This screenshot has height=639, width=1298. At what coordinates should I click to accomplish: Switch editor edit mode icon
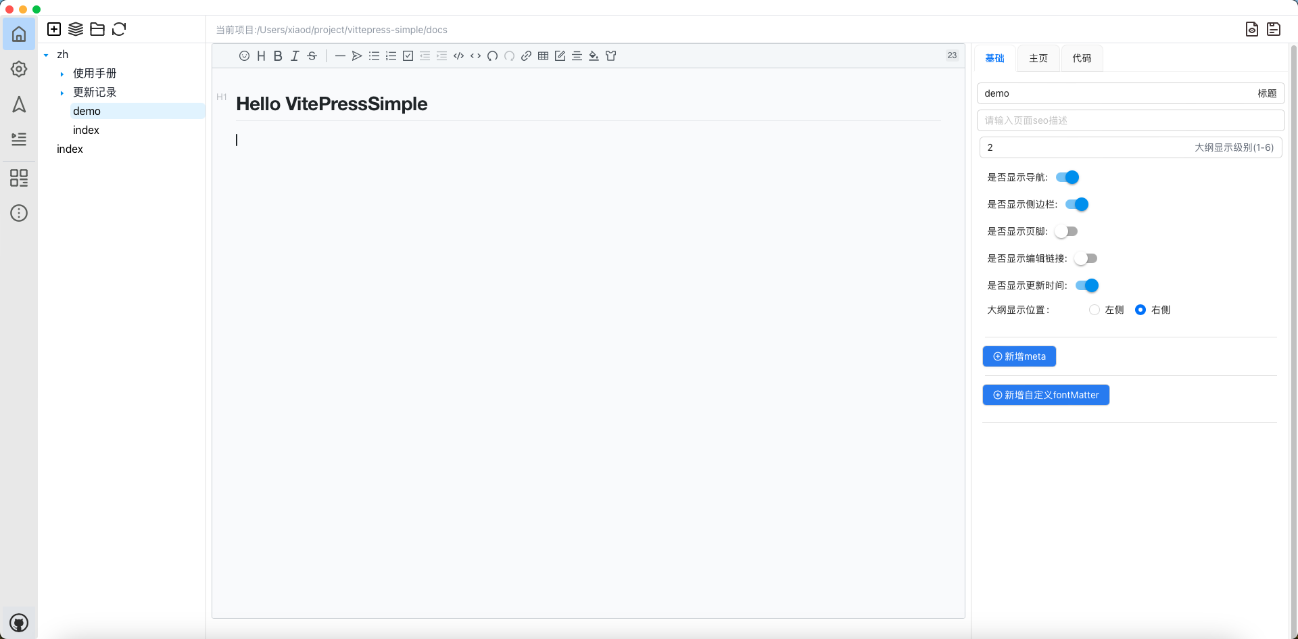(x=560, y=56)
